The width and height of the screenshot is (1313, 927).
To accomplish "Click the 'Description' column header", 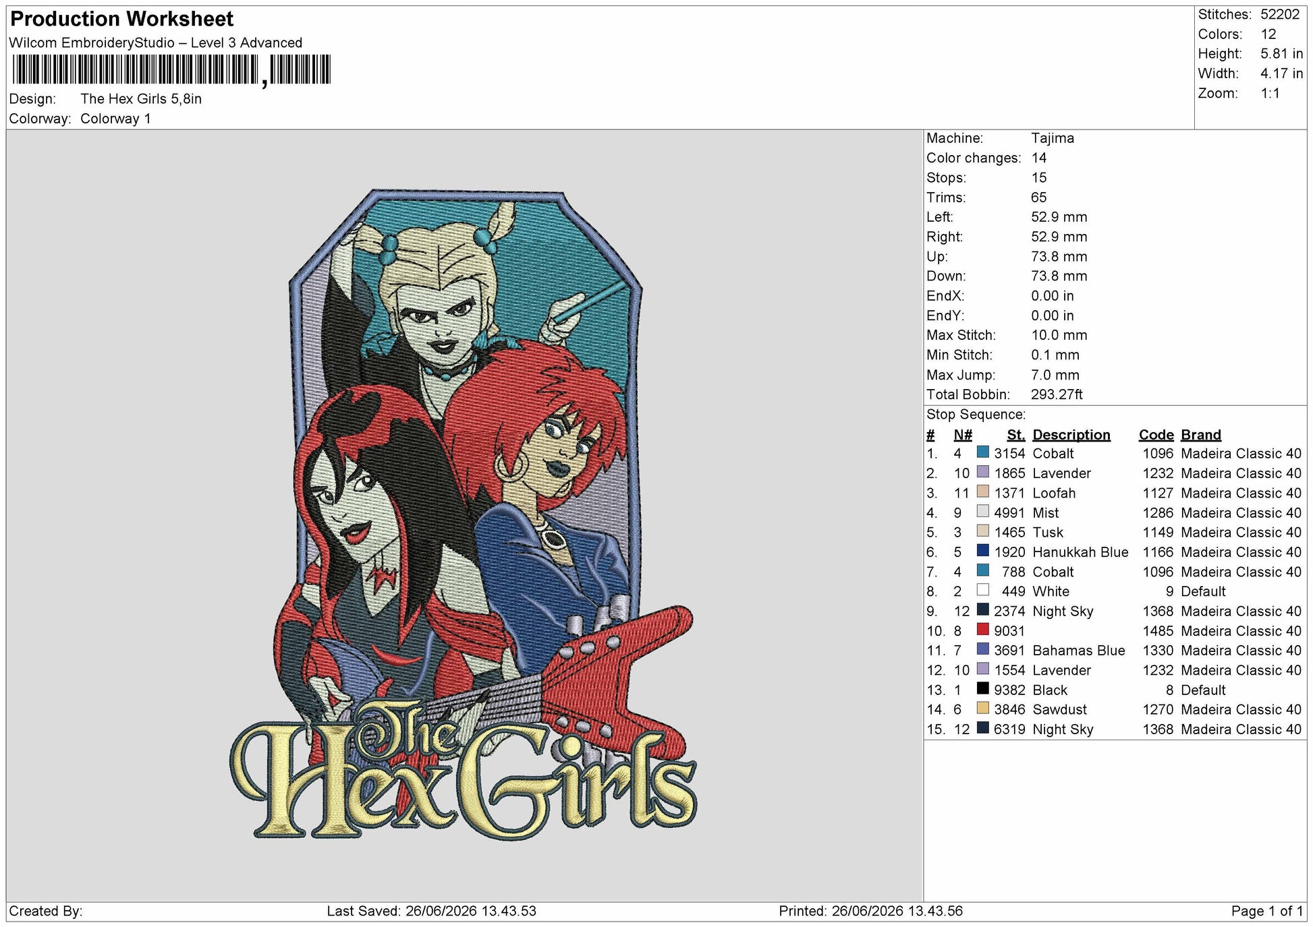I will (x=1071, y=435).
